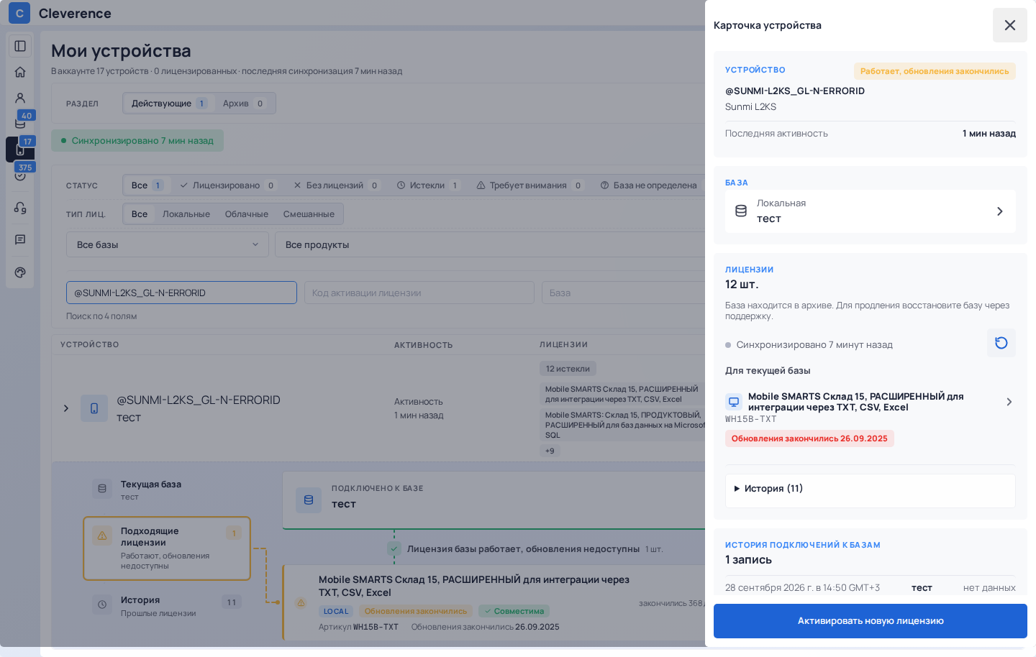Click the 'Работает, обновления закончились' status badge
This screenshot has width=1036, height=657.
935,71
